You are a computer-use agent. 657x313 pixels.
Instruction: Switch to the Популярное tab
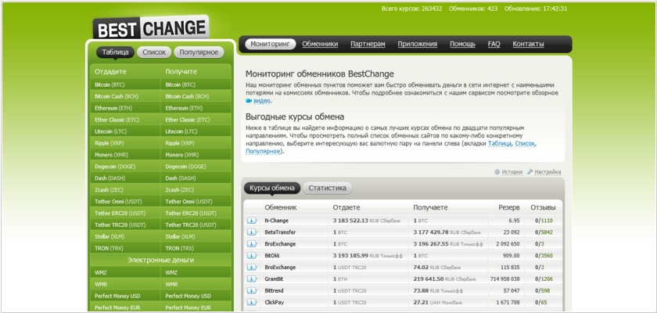199,52
